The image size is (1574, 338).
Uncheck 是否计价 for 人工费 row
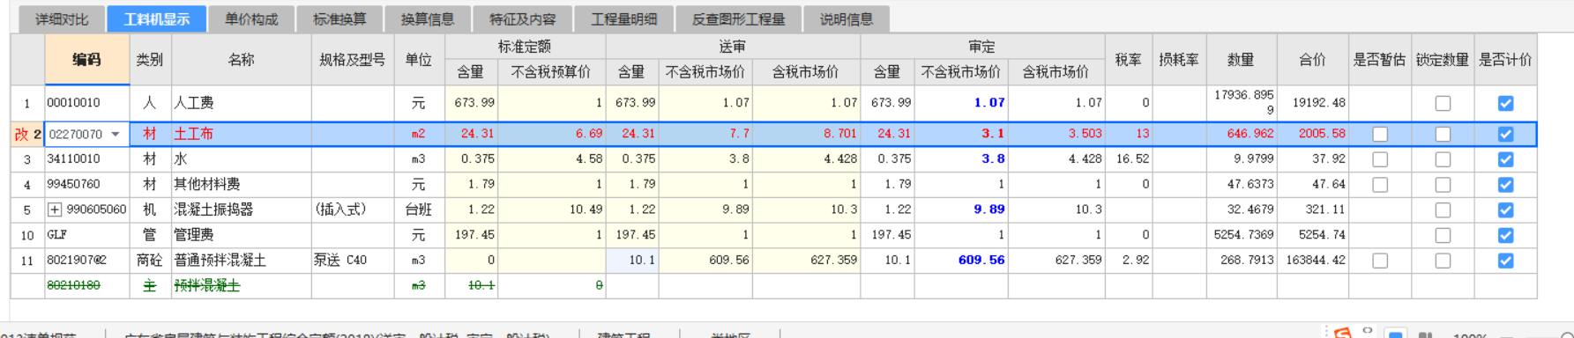coord(1505,104)
